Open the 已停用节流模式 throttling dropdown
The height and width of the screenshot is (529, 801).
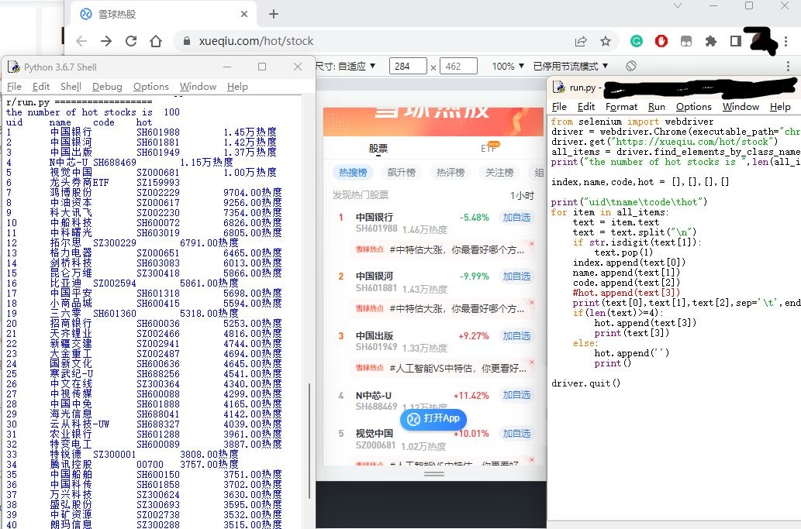pos(572,66)
